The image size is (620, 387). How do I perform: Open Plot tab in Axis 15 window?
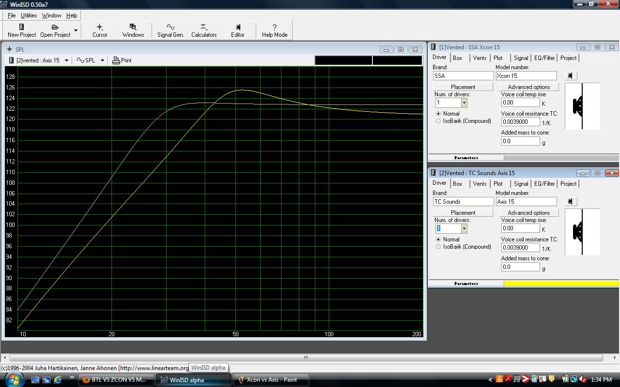[498, 184]
